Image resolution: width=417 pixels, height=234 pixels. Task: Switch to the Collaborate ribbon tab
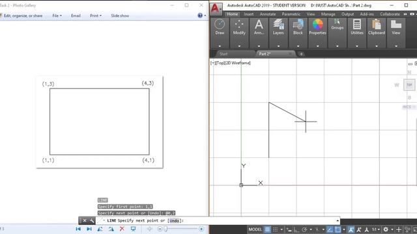coord(390,14)
